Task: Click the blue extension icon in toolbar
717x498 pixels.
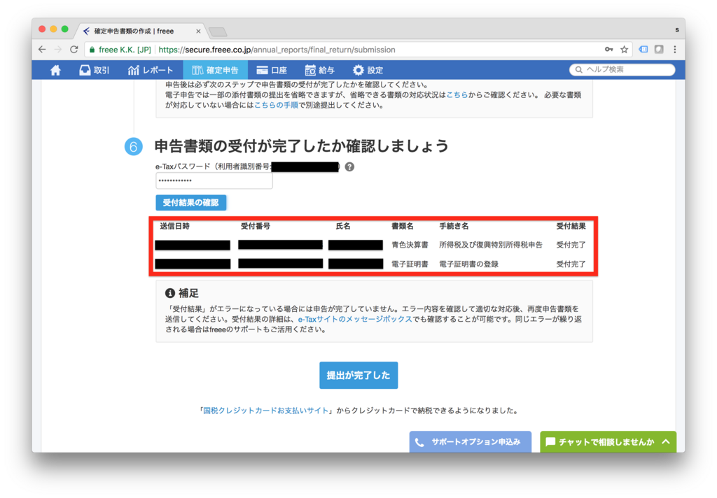Action: tap(643, 50)
